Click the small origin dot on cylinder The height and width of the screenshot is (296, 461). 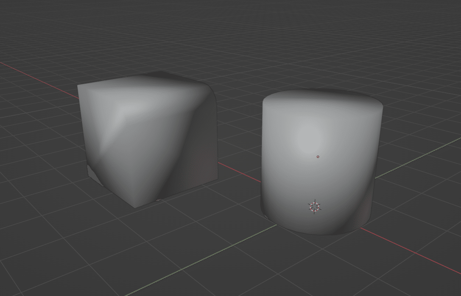318,157
